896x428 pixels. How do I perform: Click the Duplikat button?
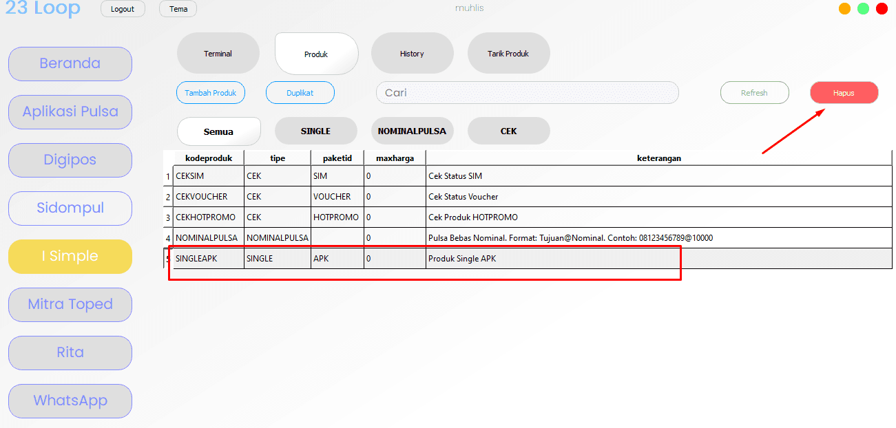pyautogui.click(x=300, y=93)
